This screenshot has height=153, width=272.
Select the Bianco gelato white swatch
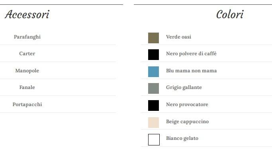click(x=154, y=139)
